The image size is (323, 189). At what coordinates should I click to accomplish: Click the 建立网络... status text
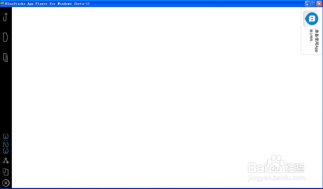pyautogui.click(x=311, y=36)
